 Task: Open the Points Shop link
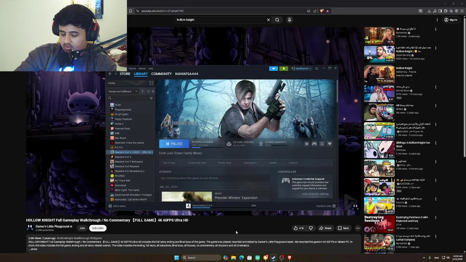(x=225, y=163)
